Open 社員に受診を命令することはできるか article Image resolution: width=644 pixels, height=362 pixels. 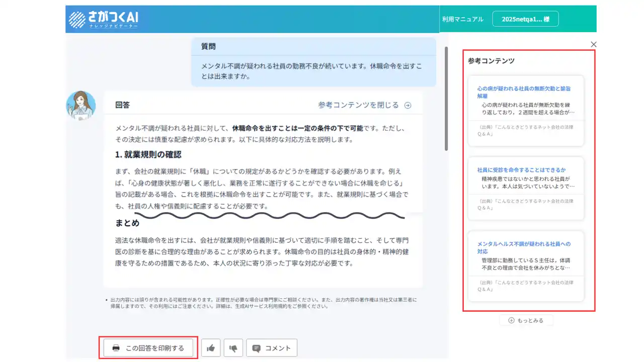pos(521,170)
